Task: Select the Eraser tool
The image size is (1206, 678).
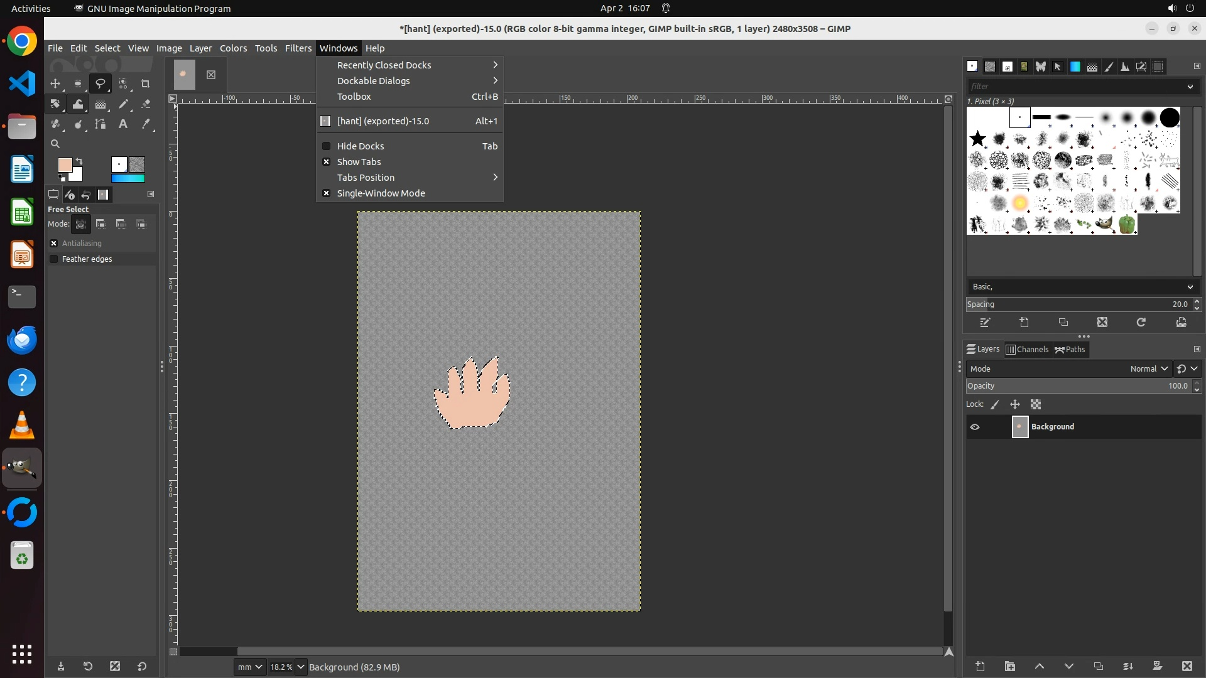Action: 146,104
